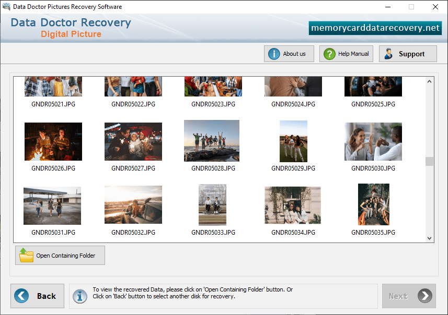Screen dimensions: 448x315
Task: Click the GNDR05024.JPG file name
Action: pyautogui.click(x=293, y=104)
